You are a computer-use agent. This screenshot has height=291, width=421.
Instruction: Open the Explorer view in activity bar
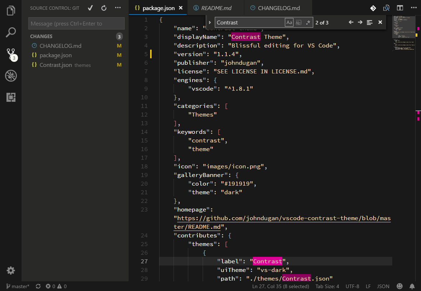point(11,11)
